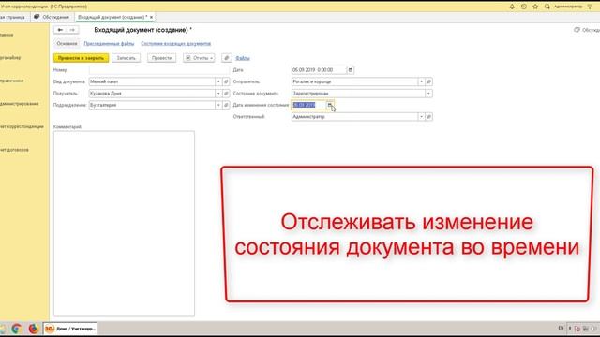This screenshot has height=337, width=600.
Task: Switch to the 1C taskbar window button
Action: (x=70, y=329)
